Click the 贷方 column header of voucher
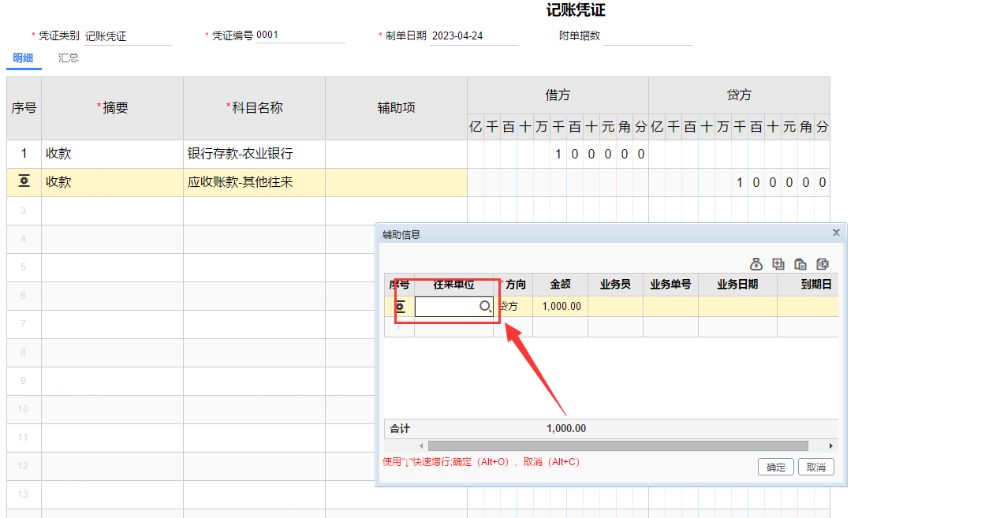The height and width of the screenshot is (518, 985). [x=739, y=95]
